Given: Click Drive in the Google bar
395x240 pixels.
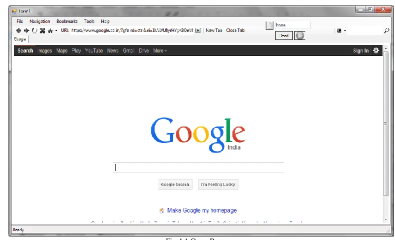Looking at the screenshot, I should pyautogui.click(x=144, y=50).
